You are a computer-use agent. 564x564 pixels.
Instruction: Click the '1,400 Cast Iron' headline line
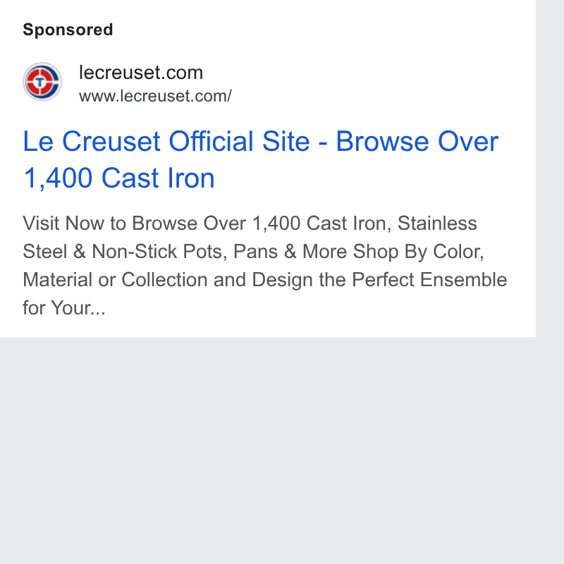(118, 178)
